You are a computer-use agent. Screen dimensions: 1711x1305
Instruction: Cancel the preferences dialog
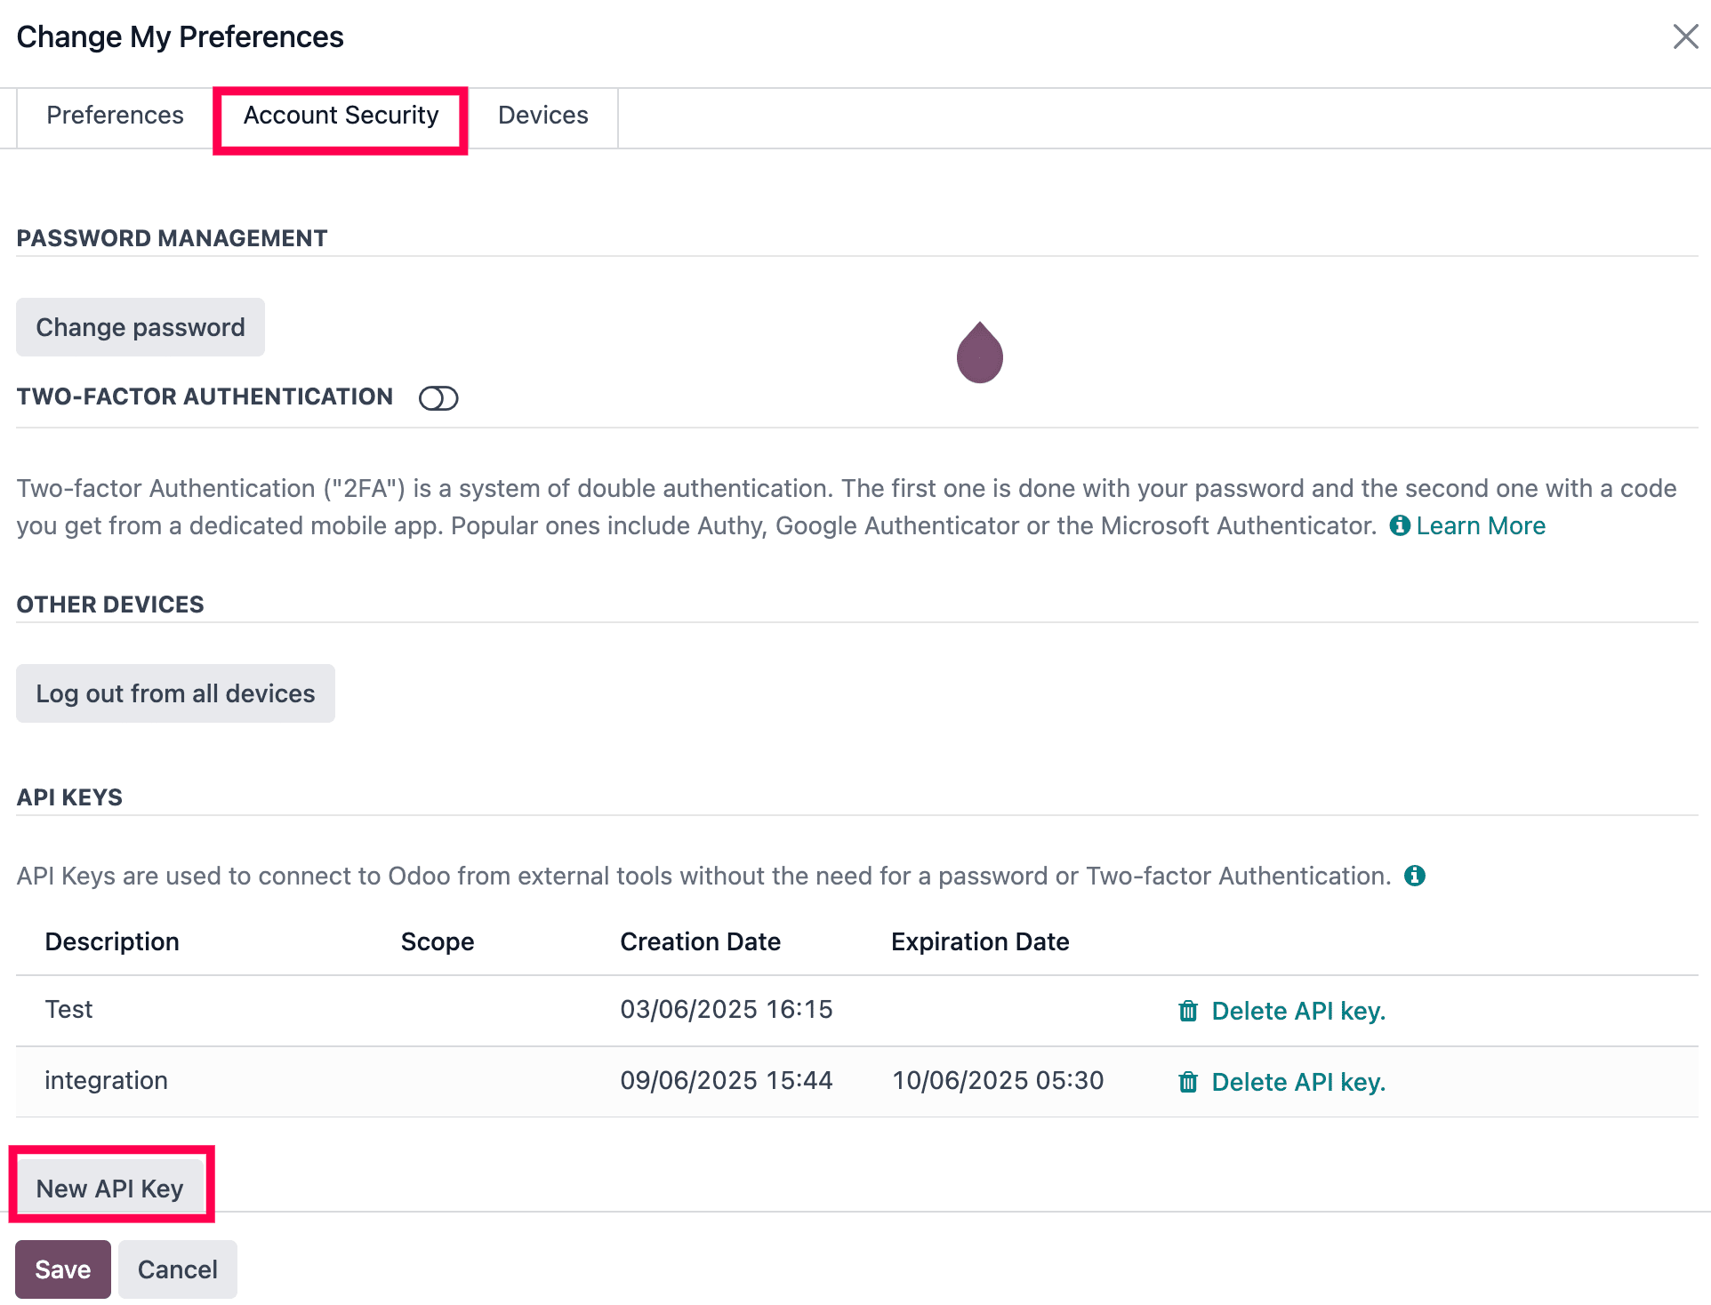[x=177, y=1269]
